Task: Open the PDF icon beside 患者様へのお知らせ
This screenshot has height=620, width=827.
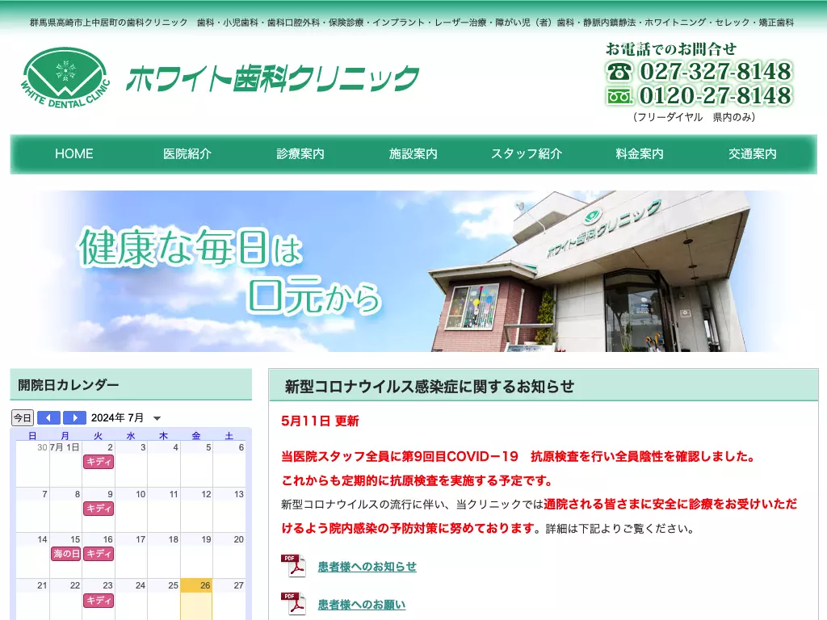Action: [294, 566]
